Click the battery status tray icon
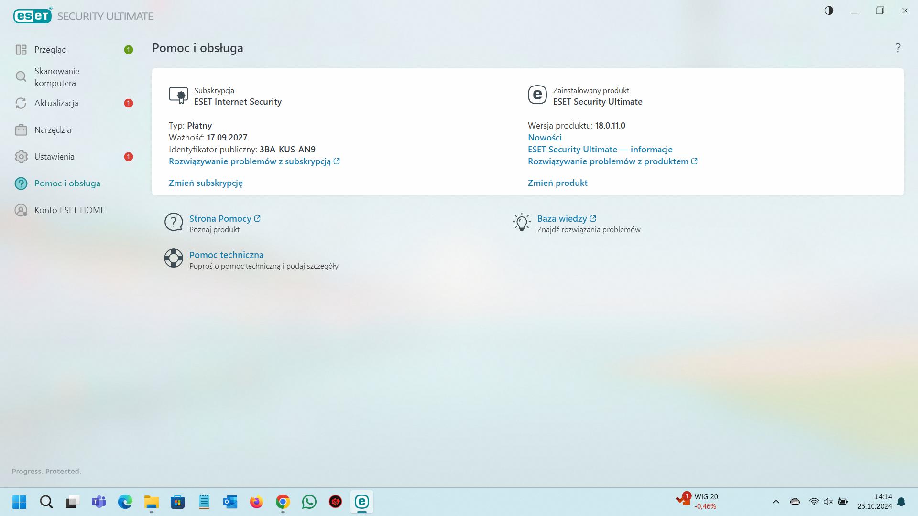Image resolution: width=918 pixels, height=516 pixels. click(x=843, y=502)
